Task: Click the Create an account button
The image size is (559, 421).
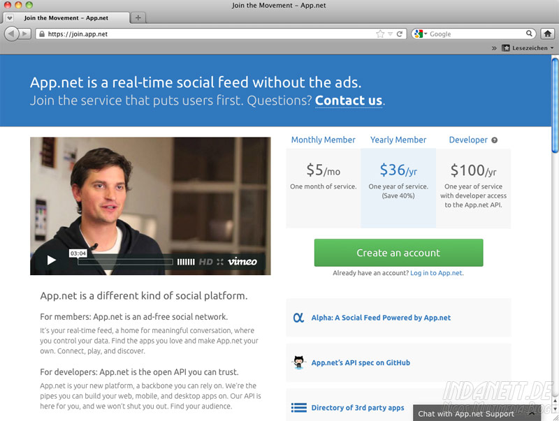Action: (x=398, y=253)
